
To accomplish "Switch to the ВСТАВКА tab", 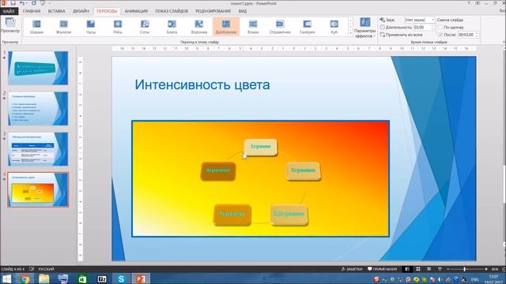I will 56,11.
